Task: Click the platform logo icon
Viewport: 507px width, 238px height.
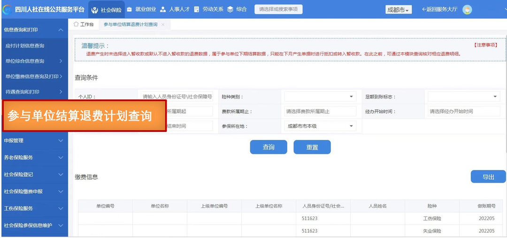Action: tap(7, 9)
